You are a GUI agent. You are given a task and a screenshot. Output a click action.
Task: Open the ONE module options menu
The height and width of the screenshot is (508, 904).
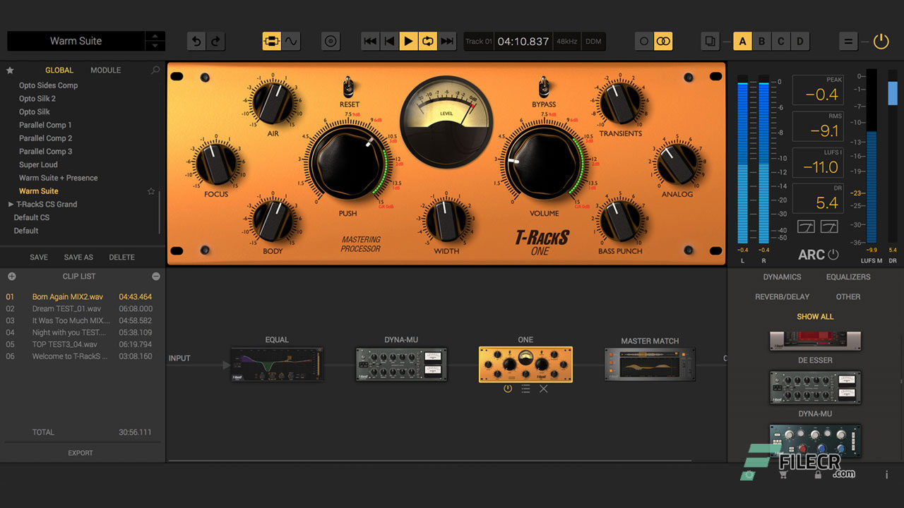click(x=525, y=389)
